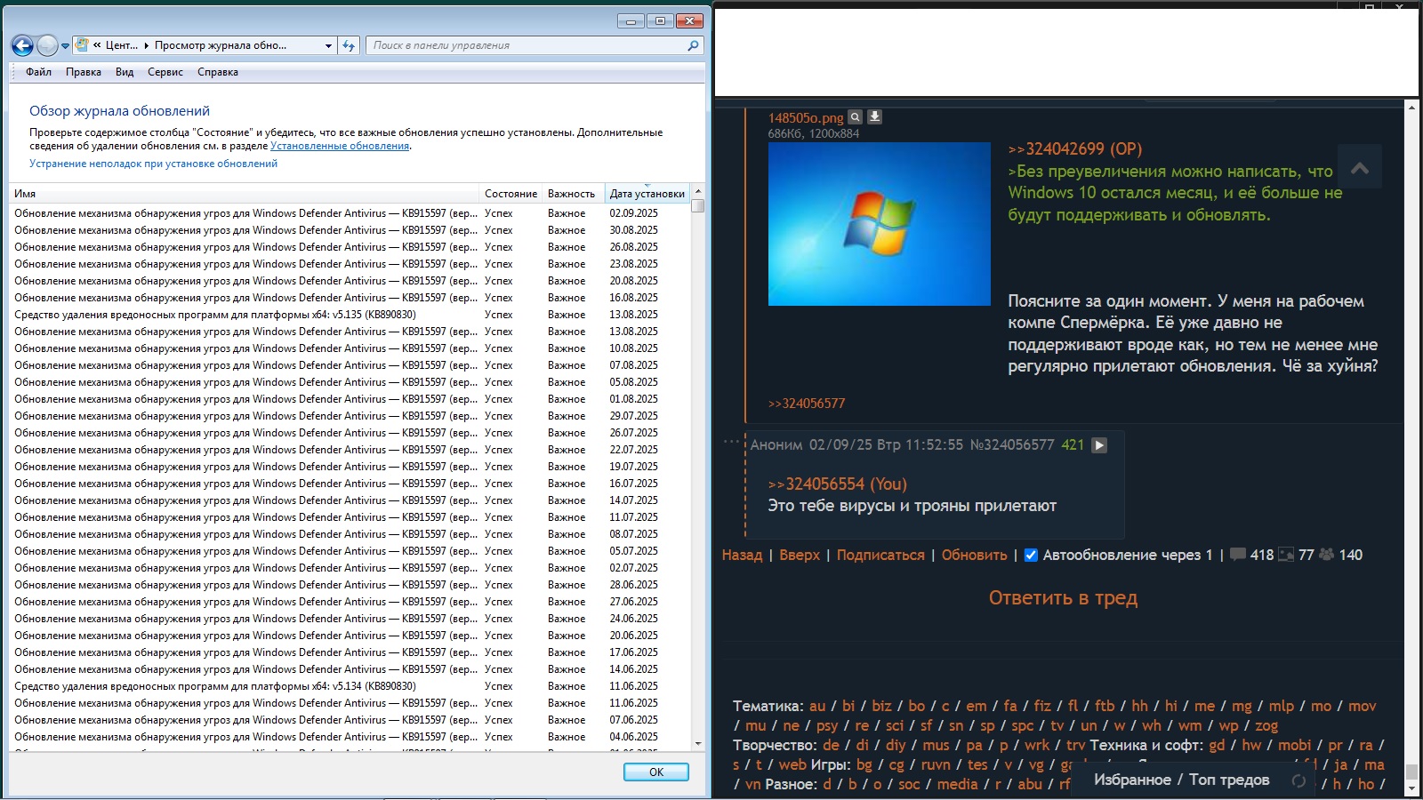Select the update dated 26.07.2025
1423x800 pixels.
(350, 433)
